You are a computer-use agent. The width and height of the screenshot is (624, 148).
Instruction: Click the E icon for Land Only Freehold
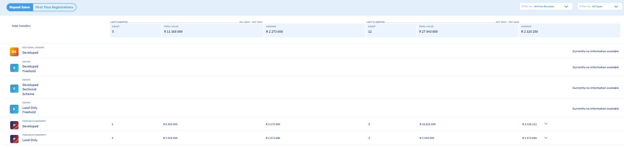point(14,109)
